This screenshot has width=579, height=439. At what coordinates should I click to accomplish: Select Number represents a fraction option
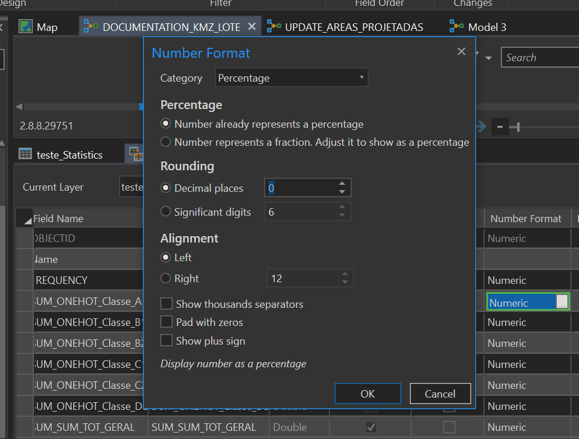[x=166, y=142]
